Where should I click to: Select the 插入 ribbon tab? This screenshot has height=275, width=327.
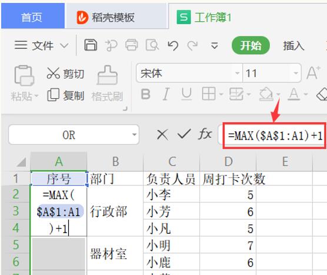point(293,45)
